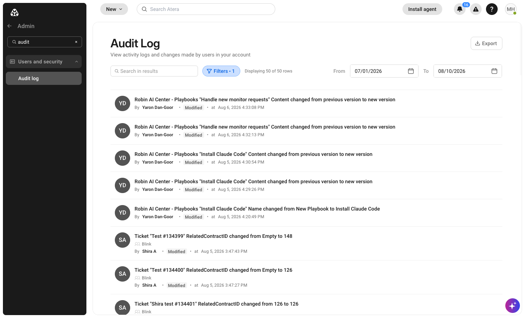Select the Aug 6 4:33:08 PM log title
Viewport: 525px width, 318px height.
265,99
